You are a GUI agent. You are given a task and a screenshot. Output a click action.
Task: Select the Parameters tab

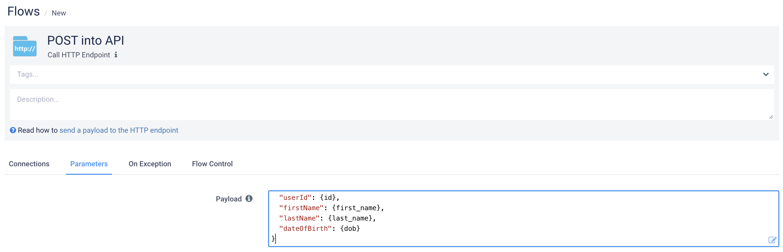pyautogui.click(x=89, y=164)
